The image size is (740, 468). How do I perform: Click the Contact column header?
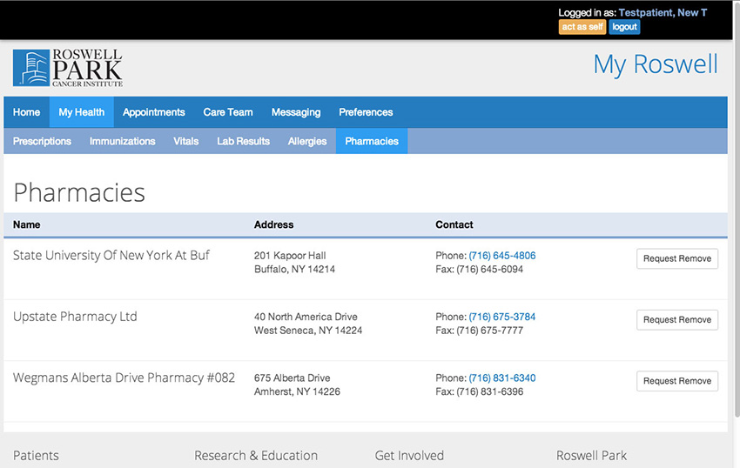coord(454,224)
